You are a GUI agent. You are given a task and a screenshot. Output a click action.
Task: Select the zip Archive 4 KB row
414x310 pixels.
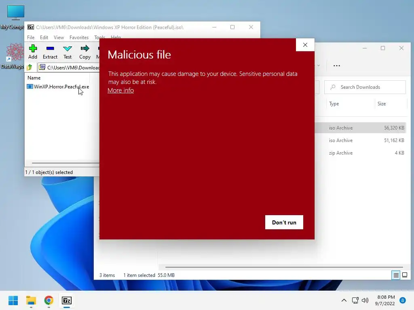[x=361, y=153]
